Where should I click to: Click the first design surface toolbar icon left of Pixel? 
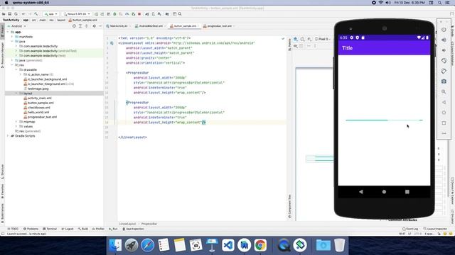tap(296, 39)
